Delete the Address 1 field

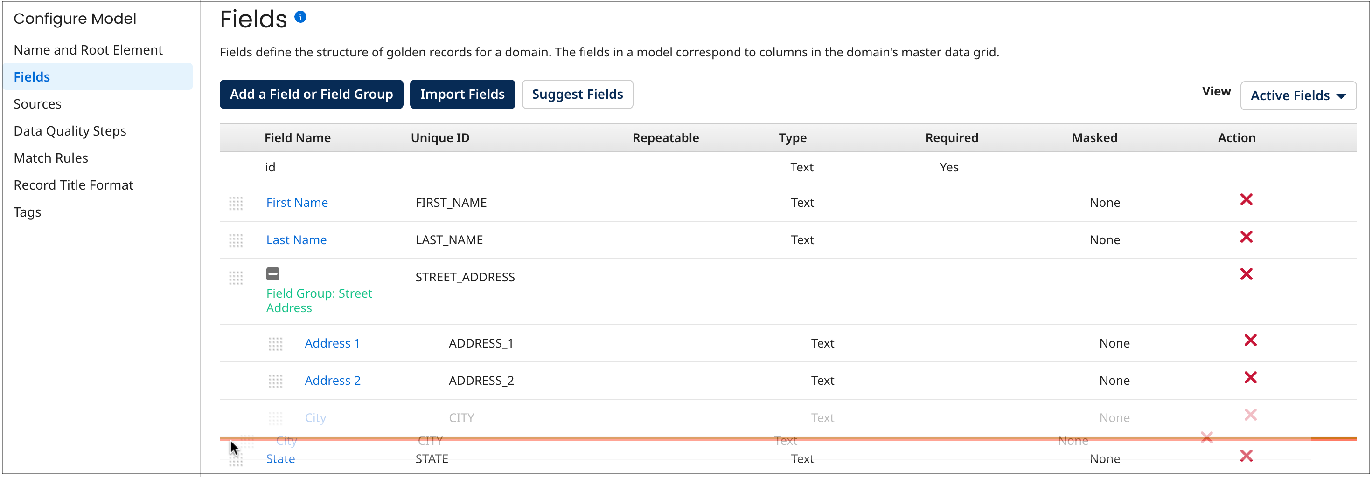pos(1250,341)
